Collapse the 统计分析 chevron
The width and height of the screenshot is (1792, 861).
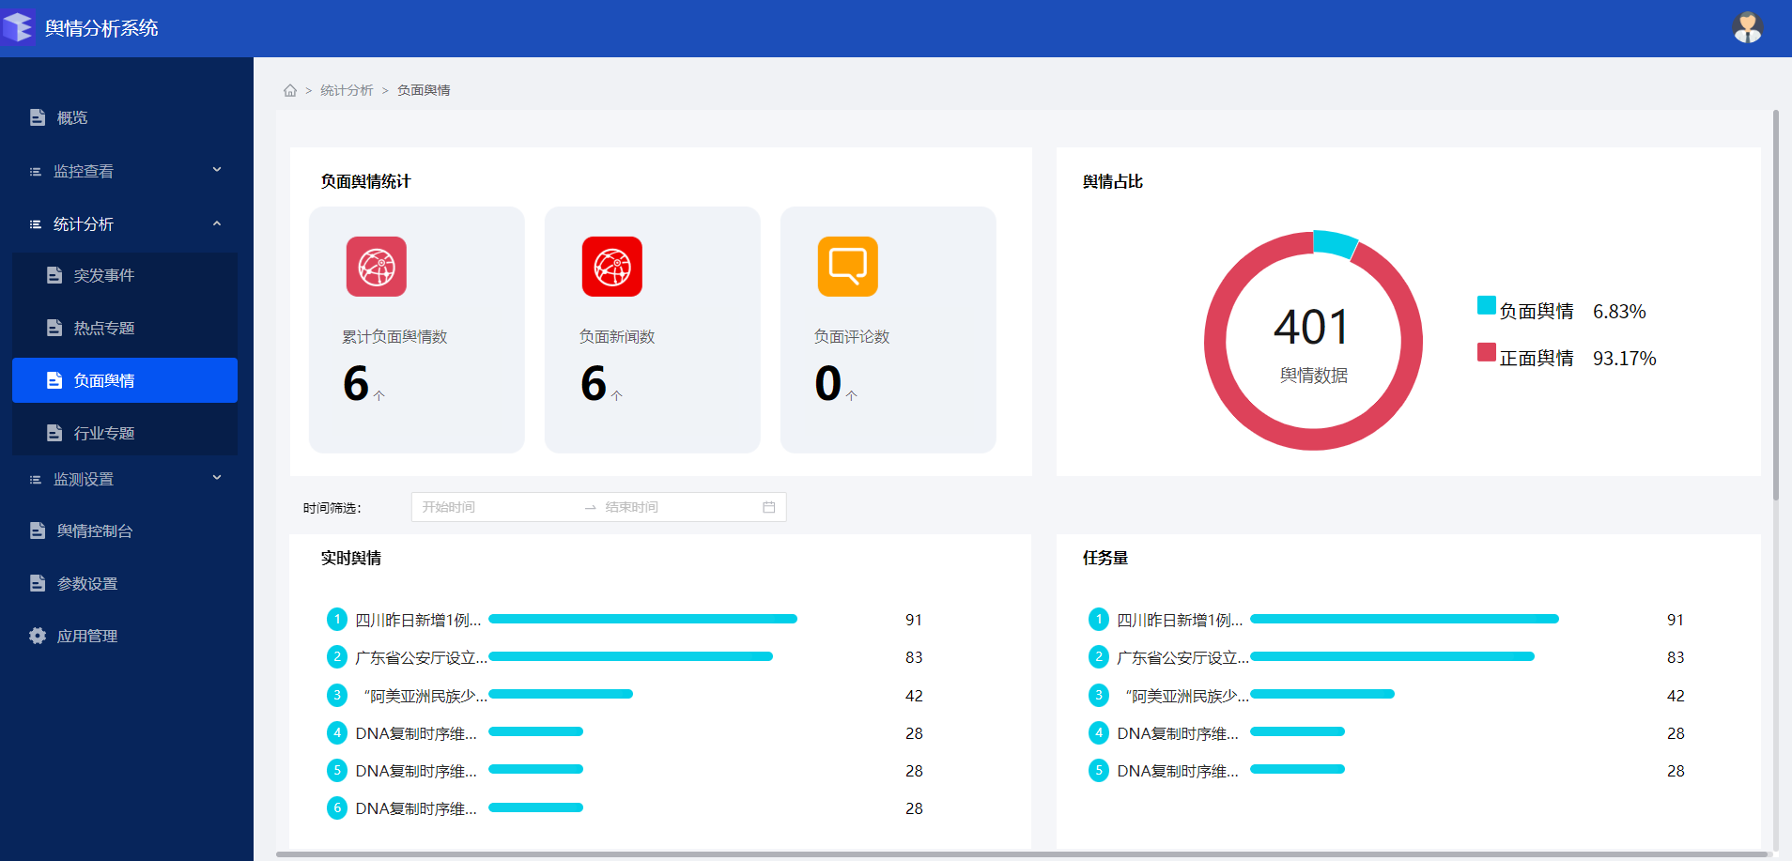(217, 223)
